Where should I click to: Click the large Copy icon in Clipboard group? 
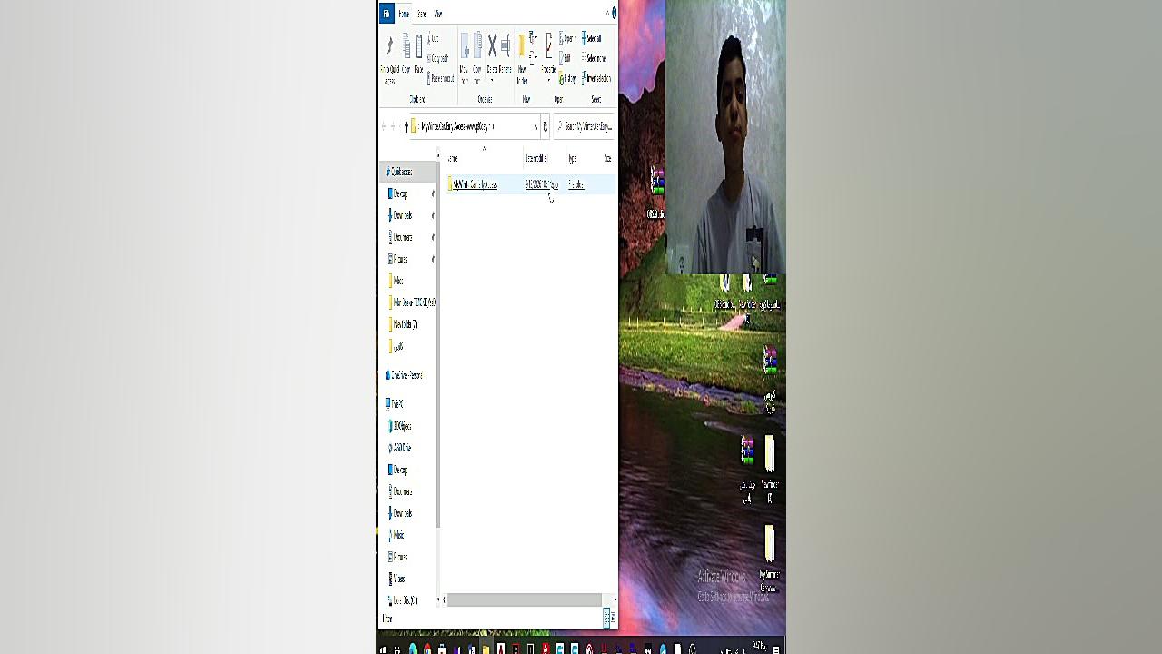point(406,45)
